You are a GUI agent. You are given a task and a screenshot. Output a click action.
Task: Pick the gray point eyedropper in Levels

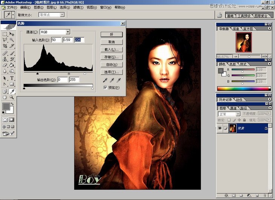tap(112, 80)
